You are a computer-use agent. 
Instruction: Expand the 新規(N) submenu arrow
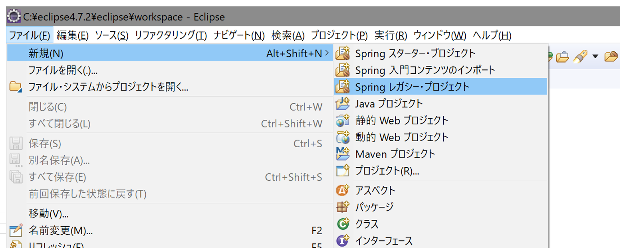pos(327,53)
